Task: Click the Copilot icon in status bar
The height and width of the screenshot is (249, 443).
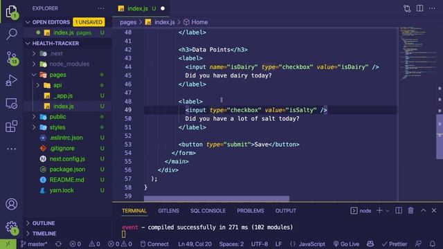Action: pos(370,244)
